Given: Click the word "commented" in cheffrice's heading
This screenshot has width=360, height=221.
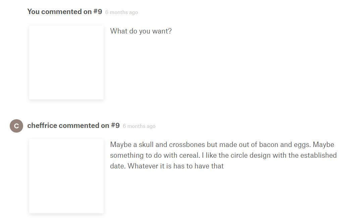Looking at the screenshot, I should click(79, 126).
